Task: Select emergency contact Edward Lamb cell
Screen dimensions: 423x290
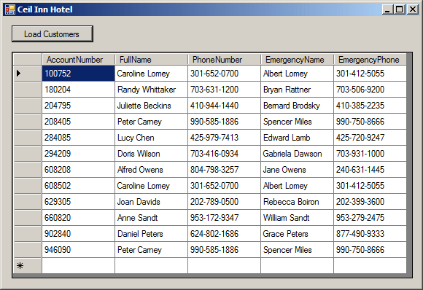Action: [x=298, y=138]
